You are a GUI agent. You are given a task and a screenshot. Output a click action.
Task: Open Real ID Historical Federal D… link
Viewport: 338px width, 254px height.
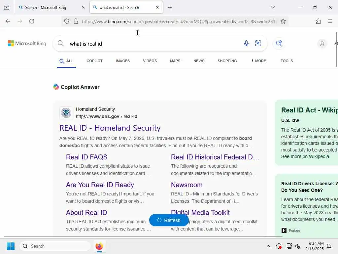coord(215,157)
